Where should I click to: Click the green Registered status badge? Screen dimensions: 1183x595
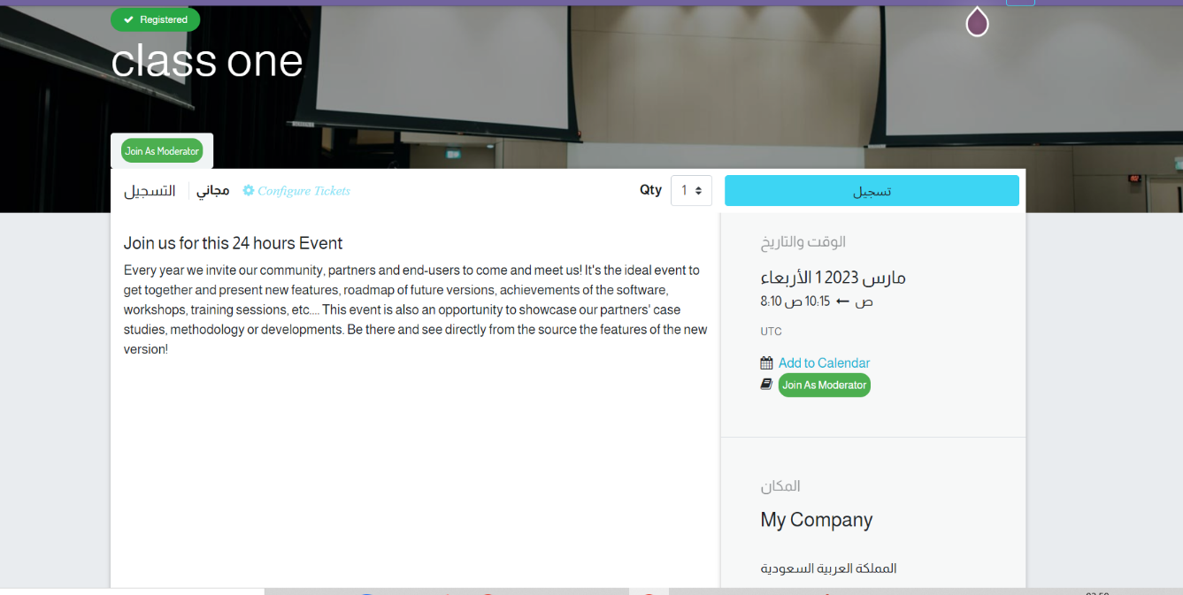pos(156,19)
